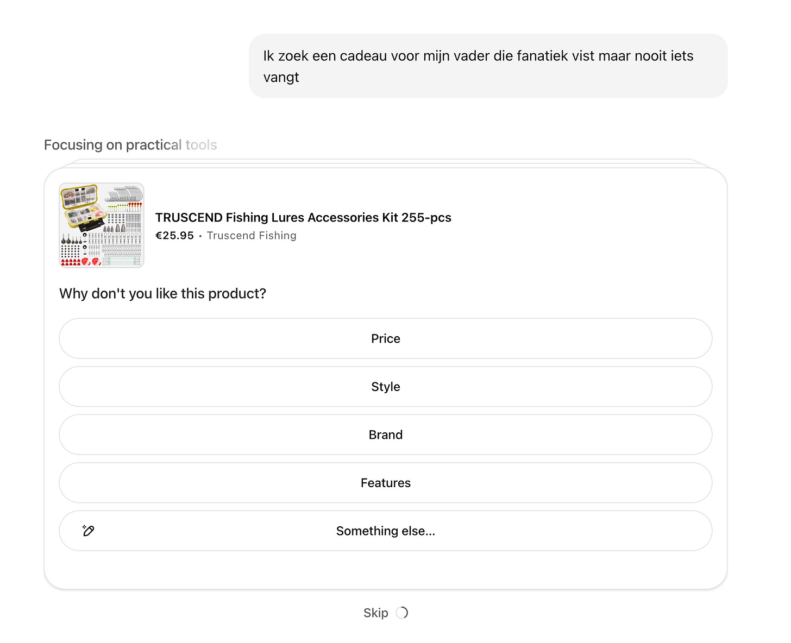
Task: Click the loading spinner next to Skip
Action: point(402,613)
